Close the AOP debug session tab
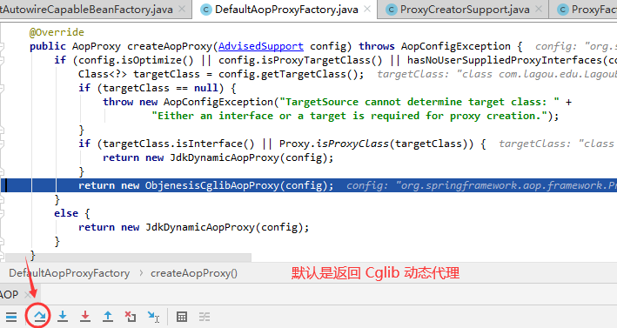Viewport: 617px width, 328px height. (x=29, y=294)
